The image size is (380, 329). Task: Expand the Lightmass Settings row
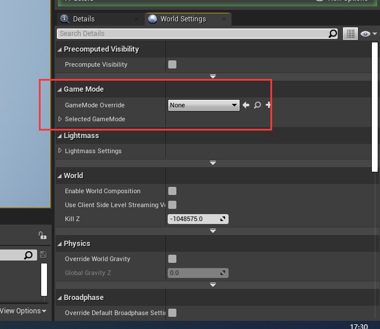(60, 150)
